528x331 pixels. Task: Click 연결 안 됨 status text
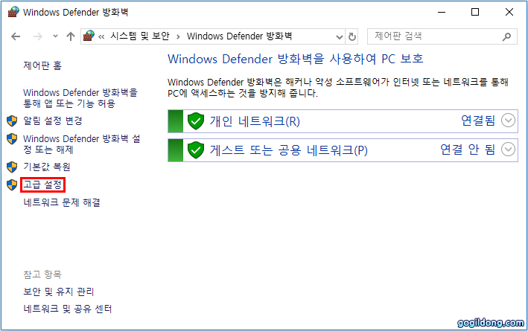468,150
